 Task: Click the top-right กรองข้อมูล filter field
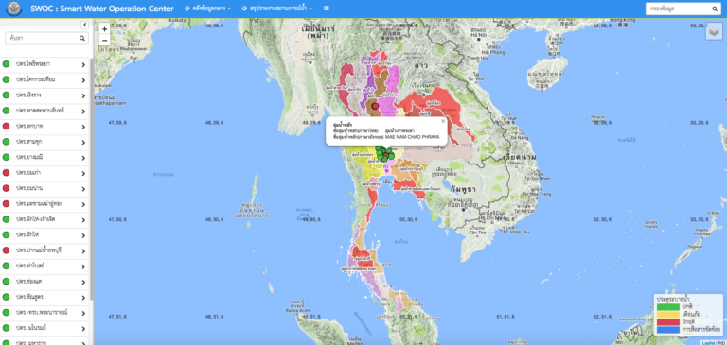(678, 9)
